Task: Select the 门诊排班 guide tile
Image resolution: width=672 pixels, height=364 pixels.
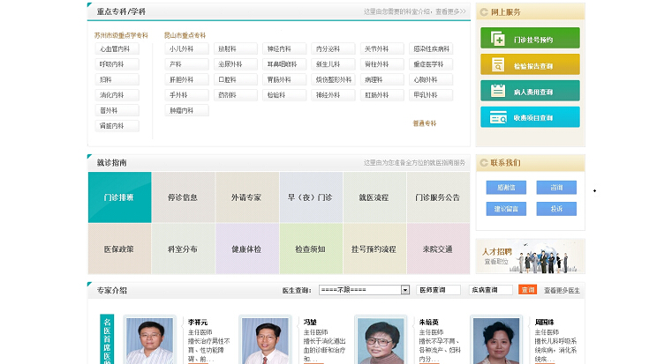Action: point(119,197)
